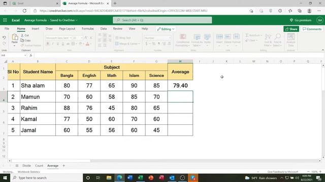This screenshot has width=325, height=182.
Task: Switch to the Insert tab
Action: [x=36, y=29]
